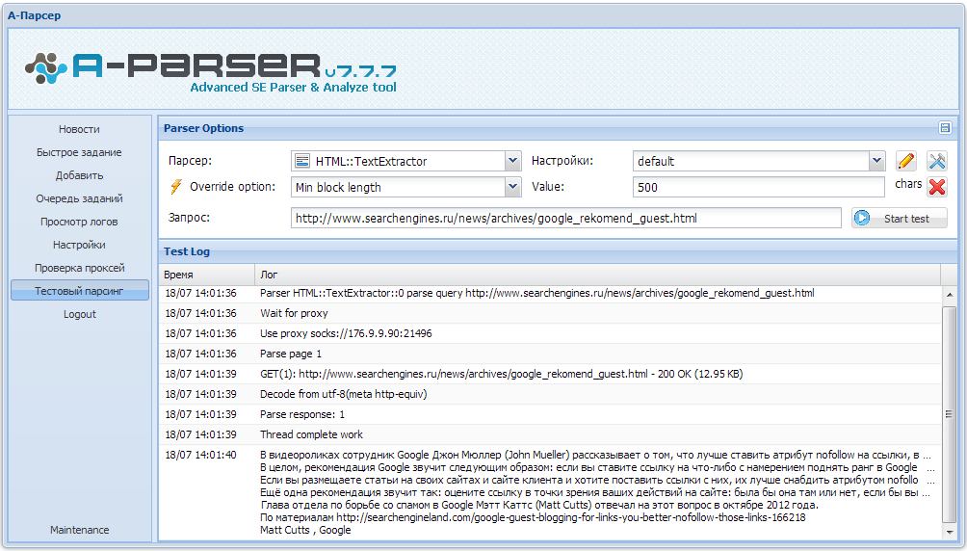This screenshot has height=551, width=967.
Task: Click the searchengineland.com source URL line
Action: point(533,517)
